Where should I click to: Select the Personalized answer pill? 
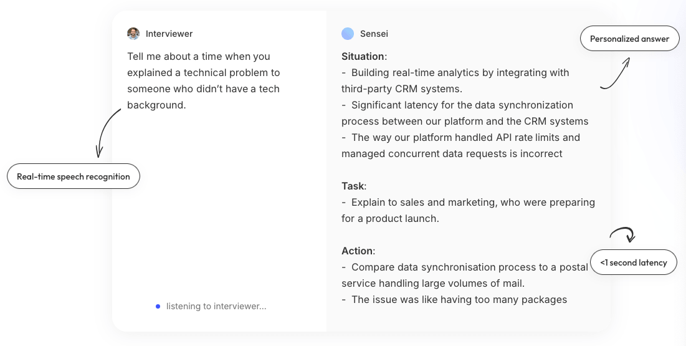629,39
